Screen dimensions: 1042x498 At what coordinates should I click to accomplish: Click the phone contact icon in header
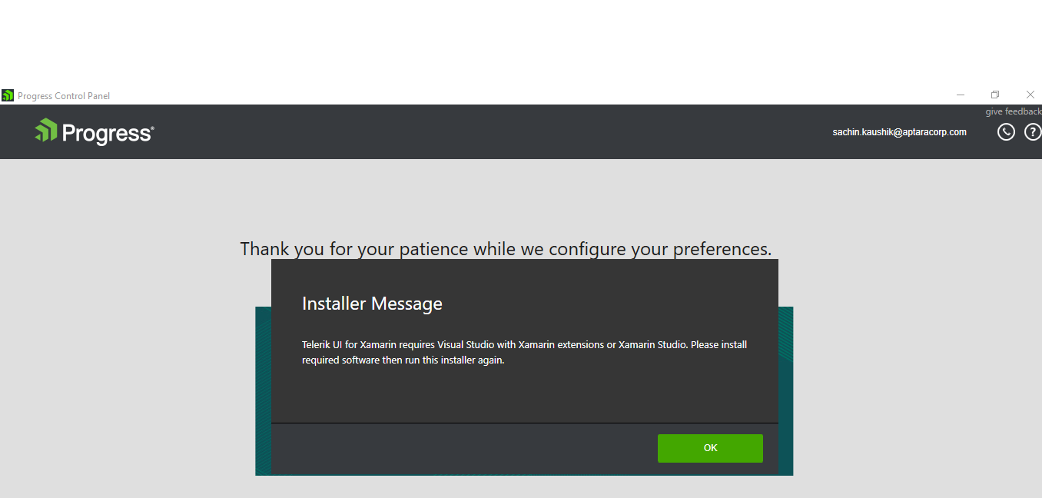pyautogui.click(x=1006, y=132)
